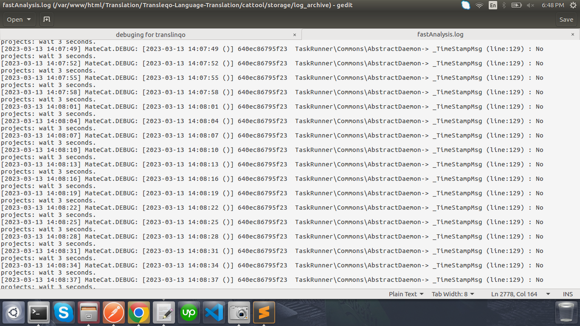Image resolution: width=580 pixels, height=326 pixels.
Task: Open the Trash at the dock bottom
Action: tap(567, 312)
